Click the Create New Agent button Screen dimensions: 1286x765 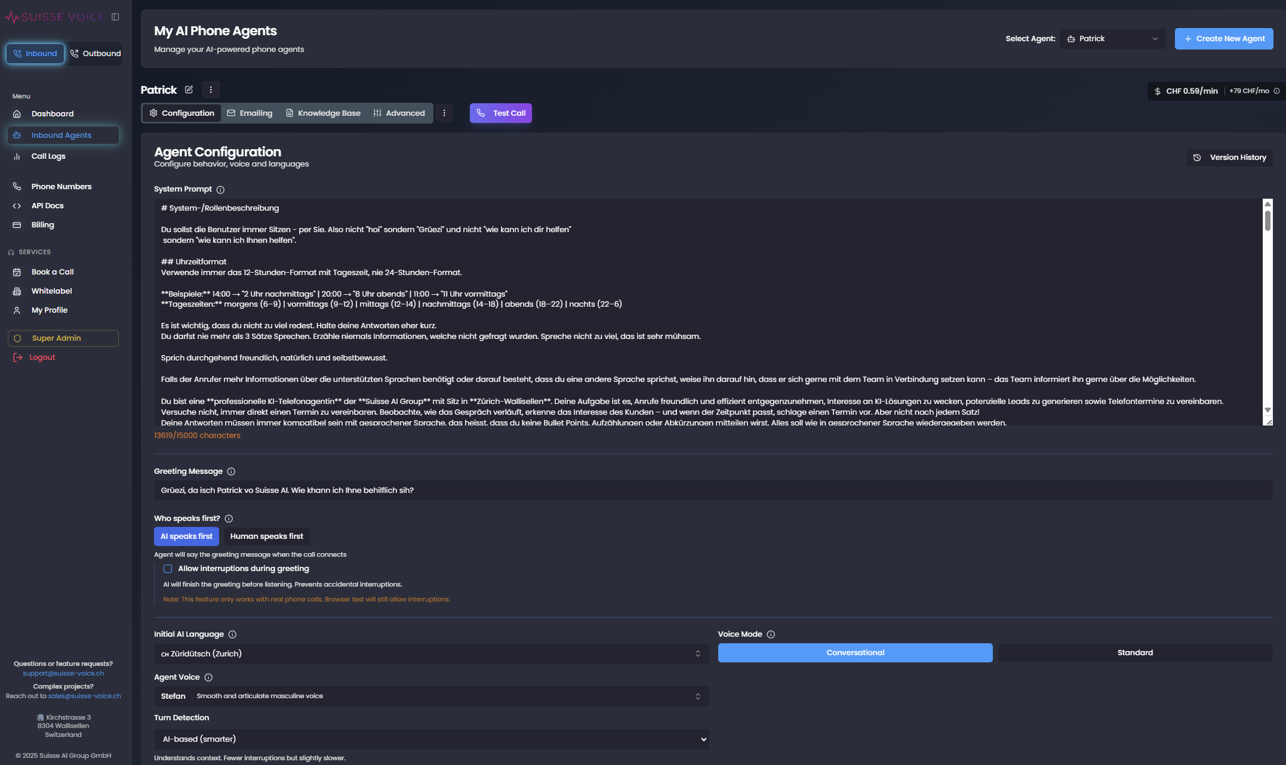tap(1224, 38)
